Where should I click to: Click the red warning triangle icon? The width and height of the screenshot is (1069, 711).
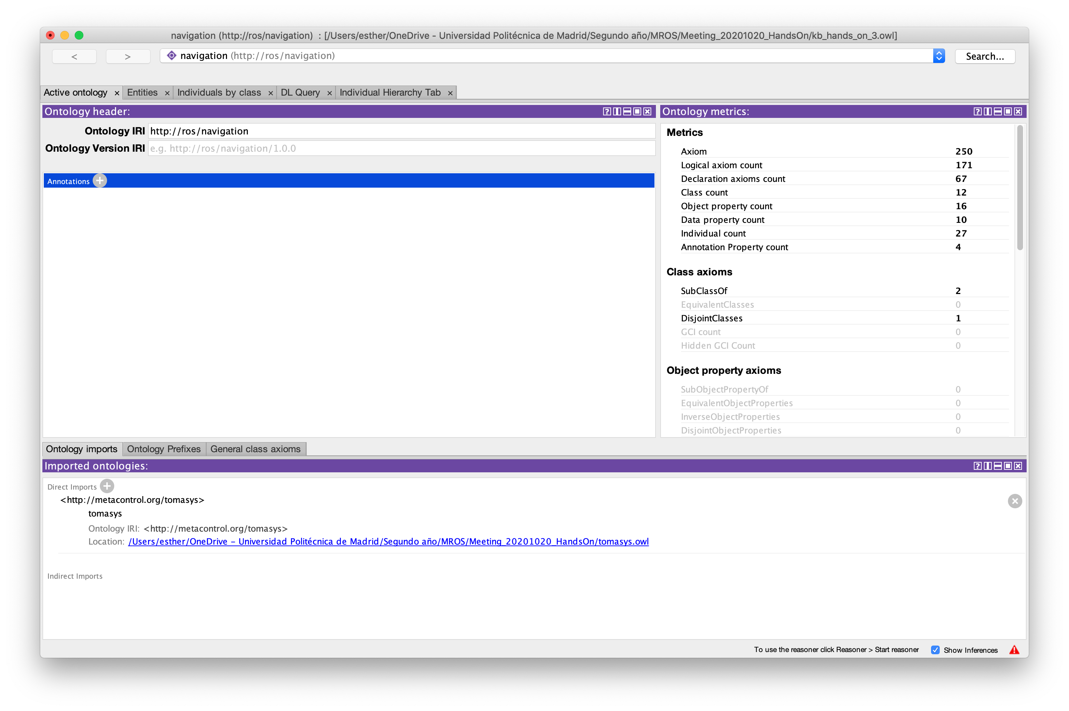tap(1014, 650)
